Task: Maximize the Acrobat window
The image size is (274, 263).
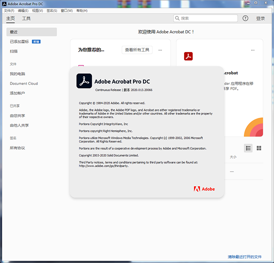Action: coord(256,3)
